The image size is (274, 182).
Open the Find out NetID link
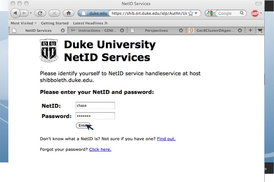click(x=166, y=139)
